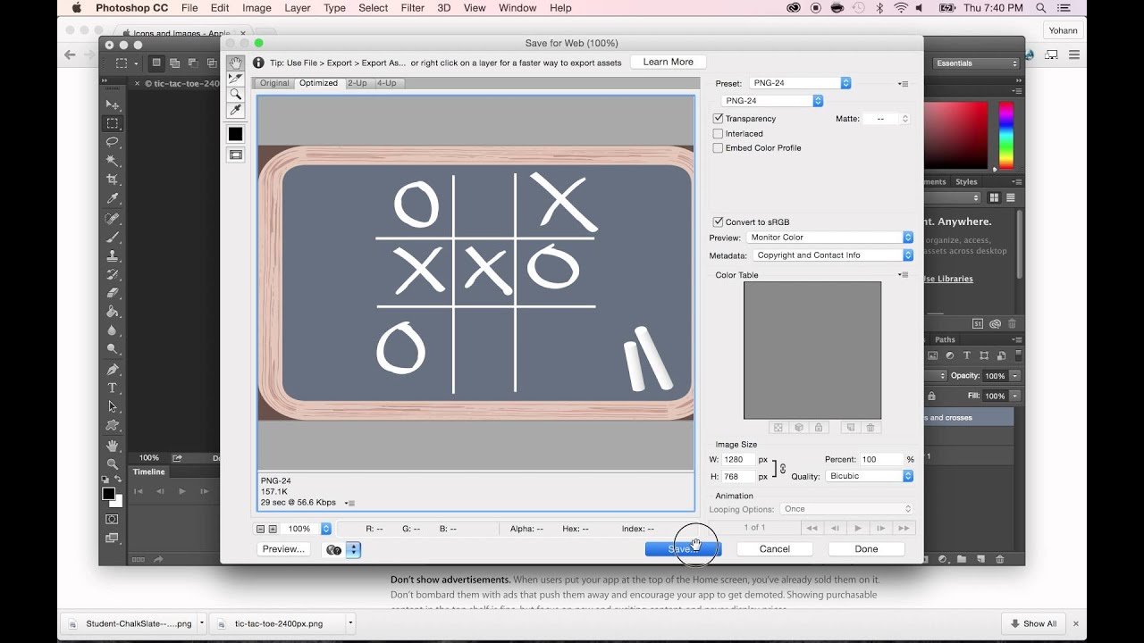Select the Crop tool
This screenshot has width=1144, height=643.
[113, 180]
